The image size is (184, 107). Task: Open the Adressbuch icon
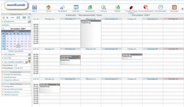[x=90, y=7]
